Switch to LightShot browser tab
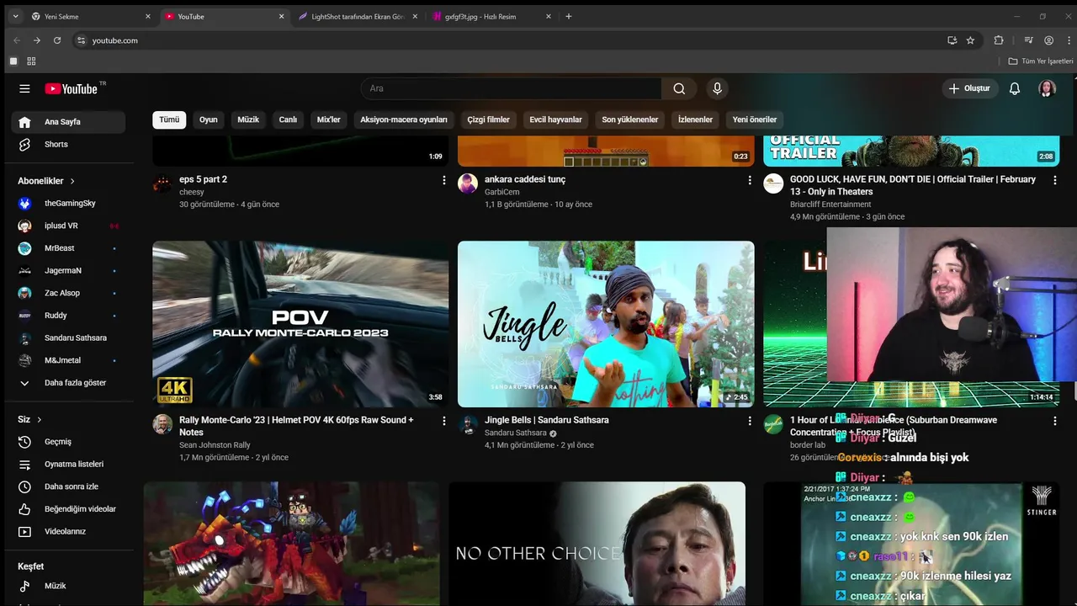This screenshot has height=606, width=1077. click(x=358, y=16)
